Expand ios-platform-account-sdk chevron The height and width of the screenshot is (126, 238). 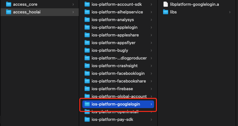151,4
